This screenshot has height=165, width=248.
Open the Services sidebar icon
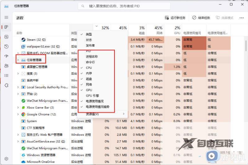pyautogui.click(x=6, y=85)
